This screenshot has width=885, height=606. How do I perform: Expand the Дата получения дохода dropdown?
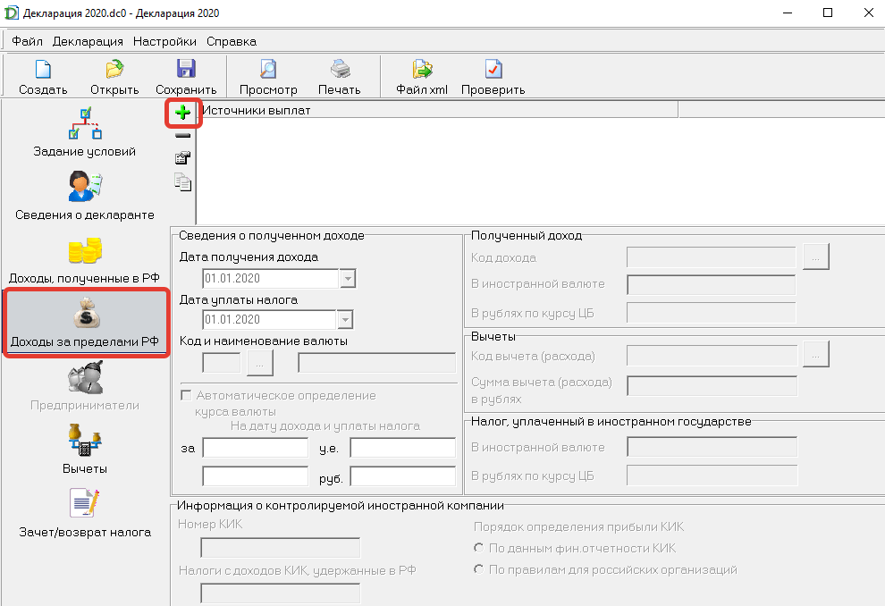348,278
